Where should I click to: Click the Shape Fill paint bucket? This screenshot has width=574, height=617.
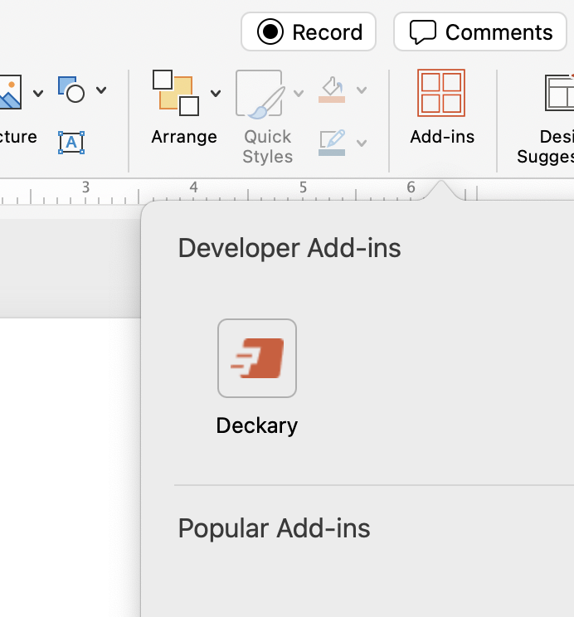pyautogui.click(x=332, y=90)
